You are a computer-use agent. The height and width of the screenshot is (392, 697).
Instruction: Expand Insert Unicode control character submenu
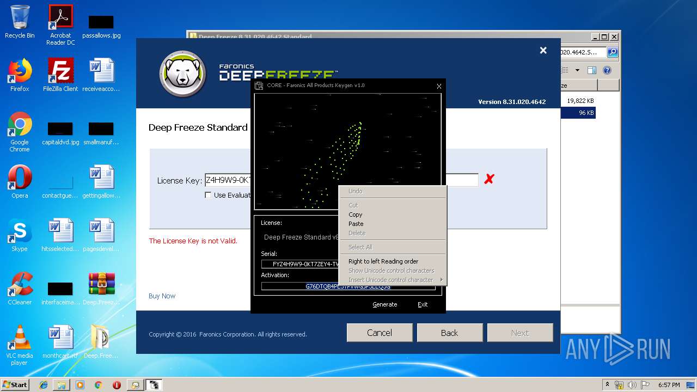(x=392, y=280)
